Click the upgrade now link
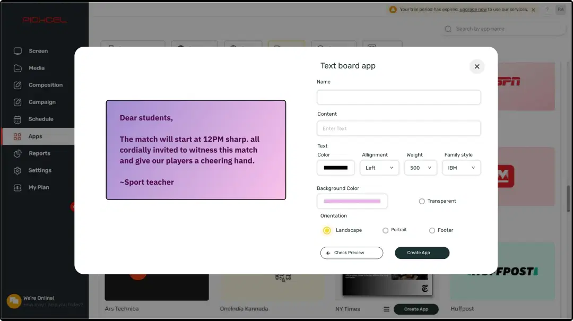The height and width of the screenshot is (321, 573). pyautogui.click(x=473, y=10)
